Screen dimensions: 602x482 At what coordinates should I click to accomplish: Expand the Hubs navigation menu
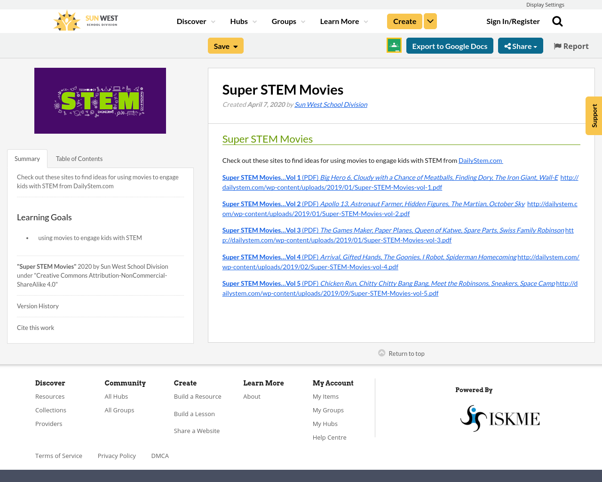click(242, 20)
